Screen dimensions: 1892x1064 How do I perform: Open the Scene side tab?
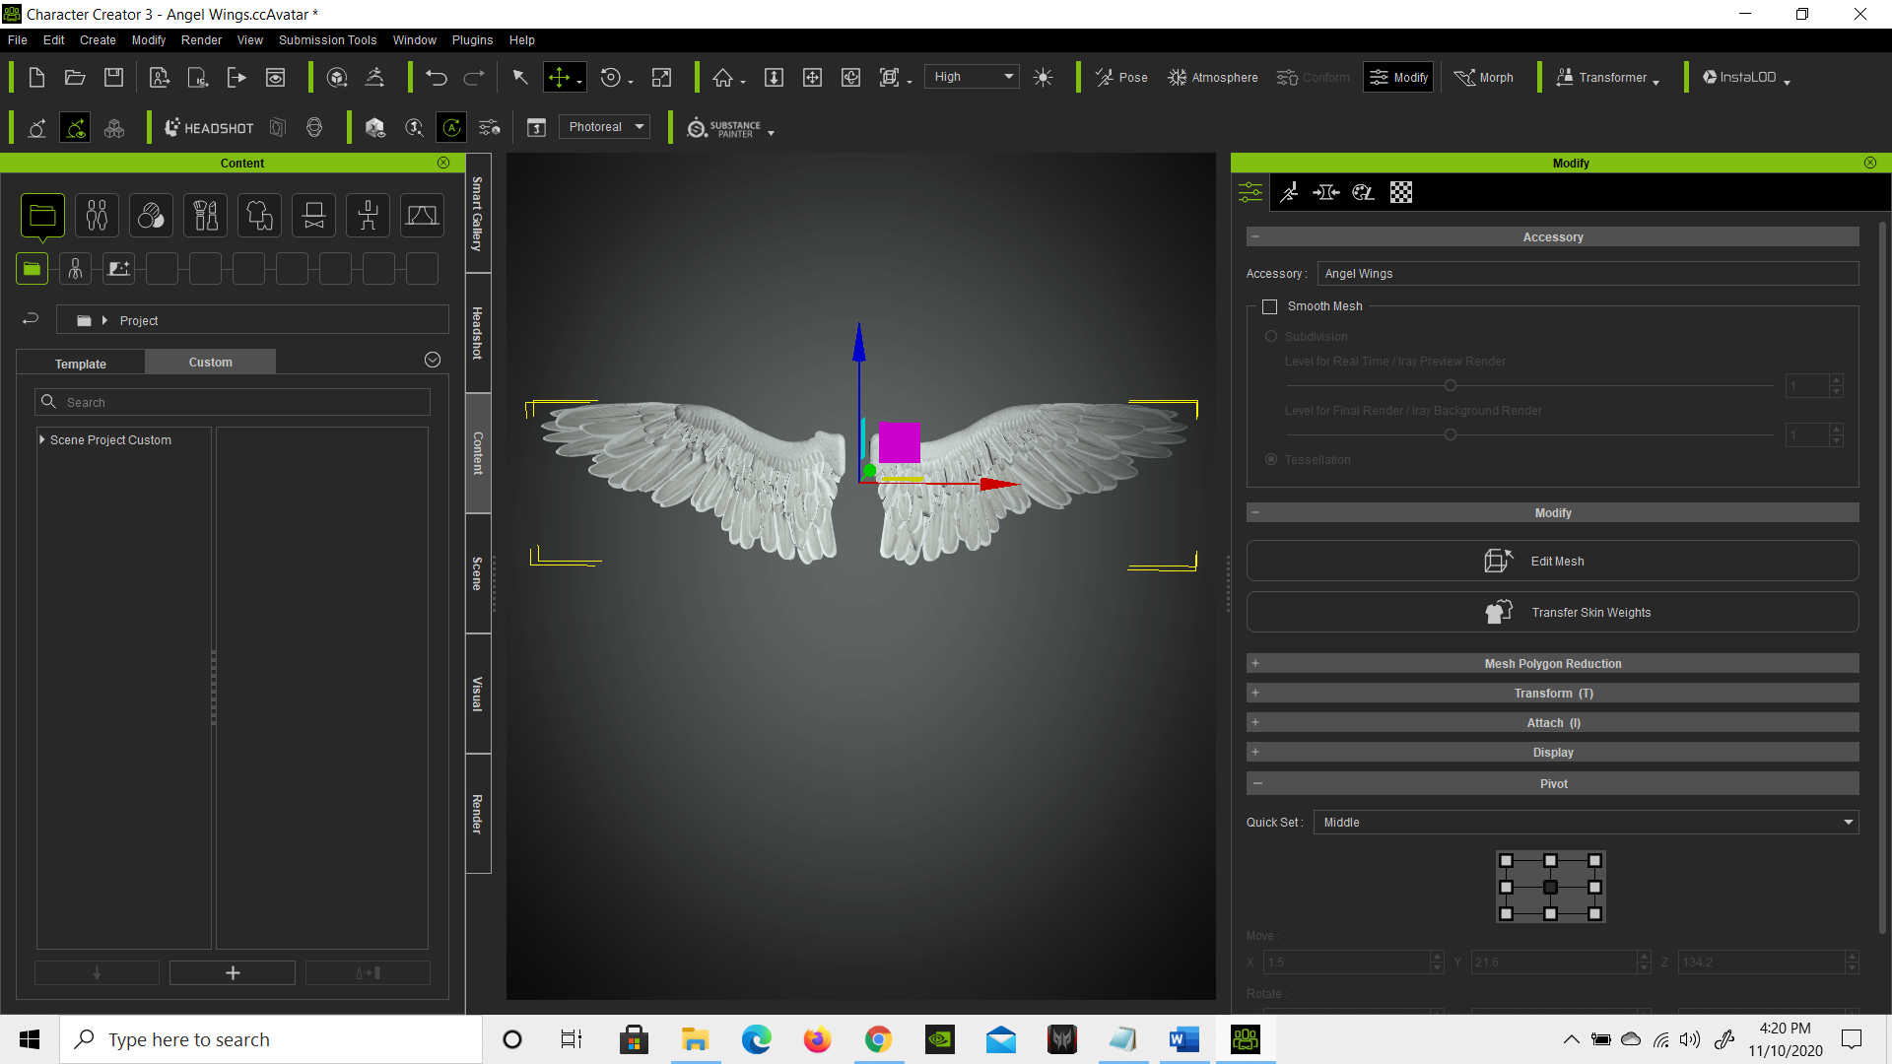(478, 573)
